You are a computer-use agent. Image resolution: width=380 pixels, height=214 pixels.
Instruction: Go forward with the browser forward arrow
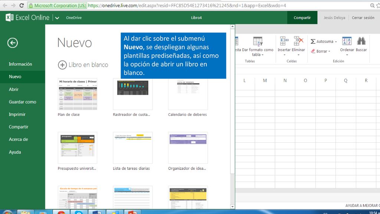[x=13, y=5]
